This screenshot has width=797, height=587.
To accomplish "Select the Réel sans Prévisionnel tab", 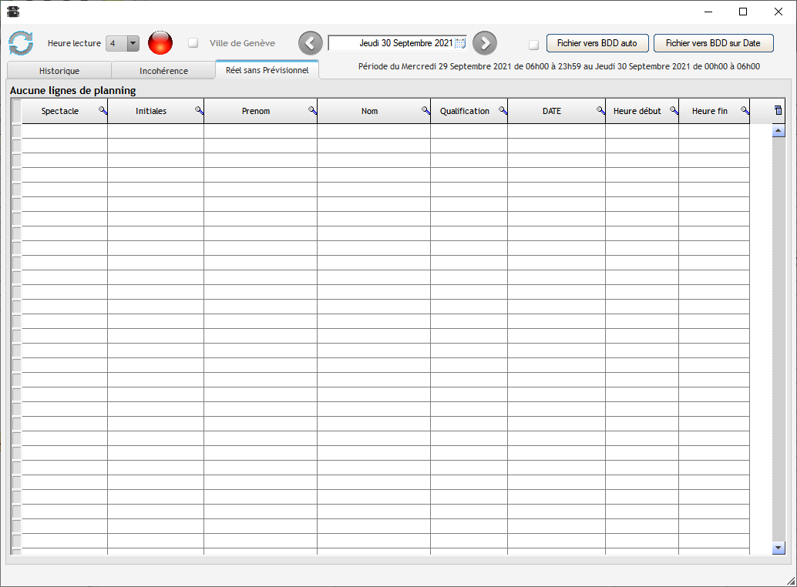I will 267,70.
